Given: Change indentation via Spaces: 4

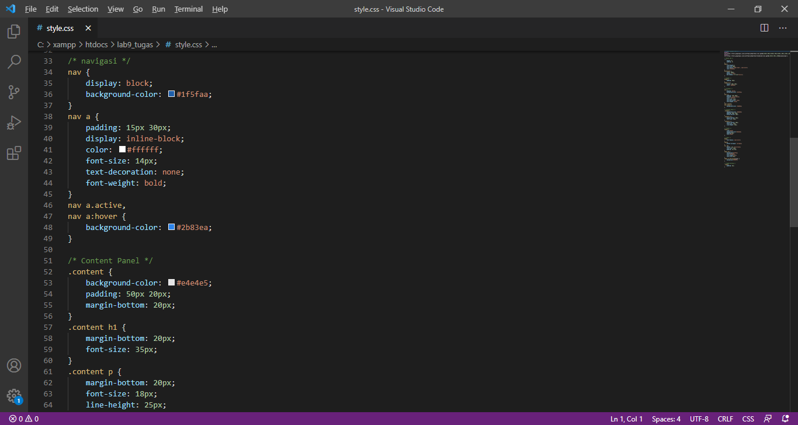Looking at the screenshot, I should (666, 419).
